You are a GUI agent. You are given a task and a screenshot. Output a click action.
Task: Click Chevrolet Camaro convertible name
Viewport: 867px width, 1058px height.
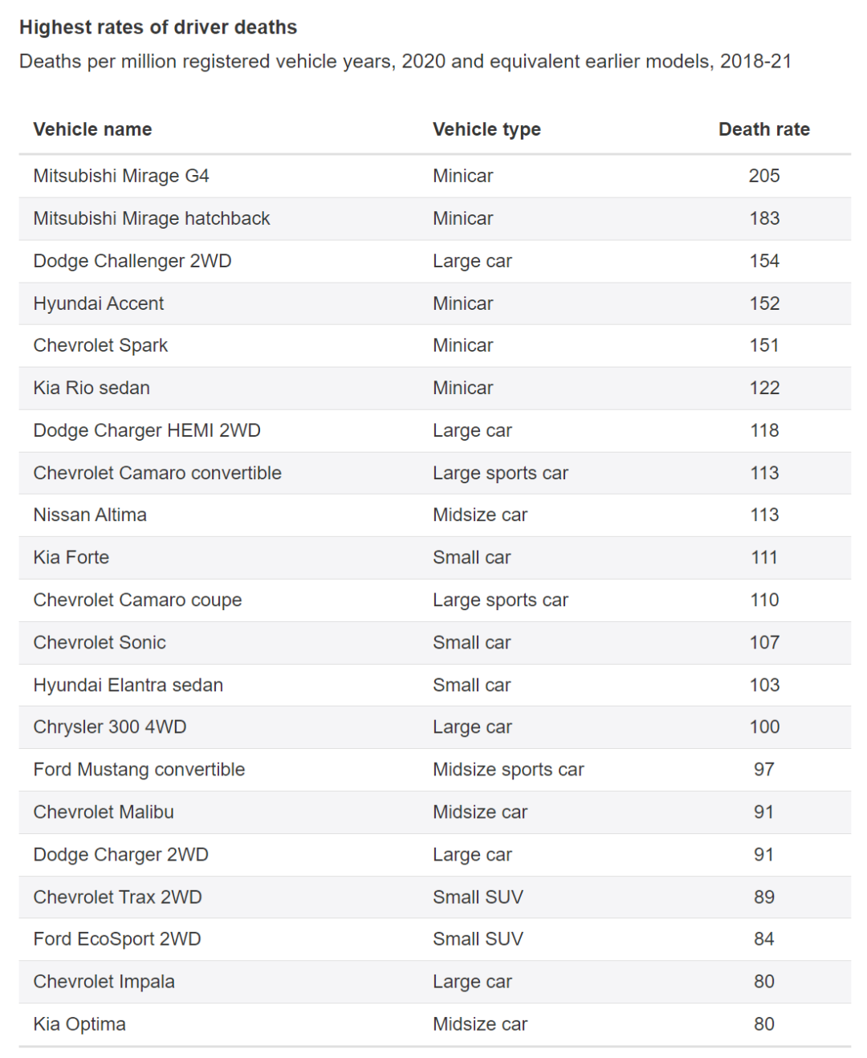(x=157, y=473)
